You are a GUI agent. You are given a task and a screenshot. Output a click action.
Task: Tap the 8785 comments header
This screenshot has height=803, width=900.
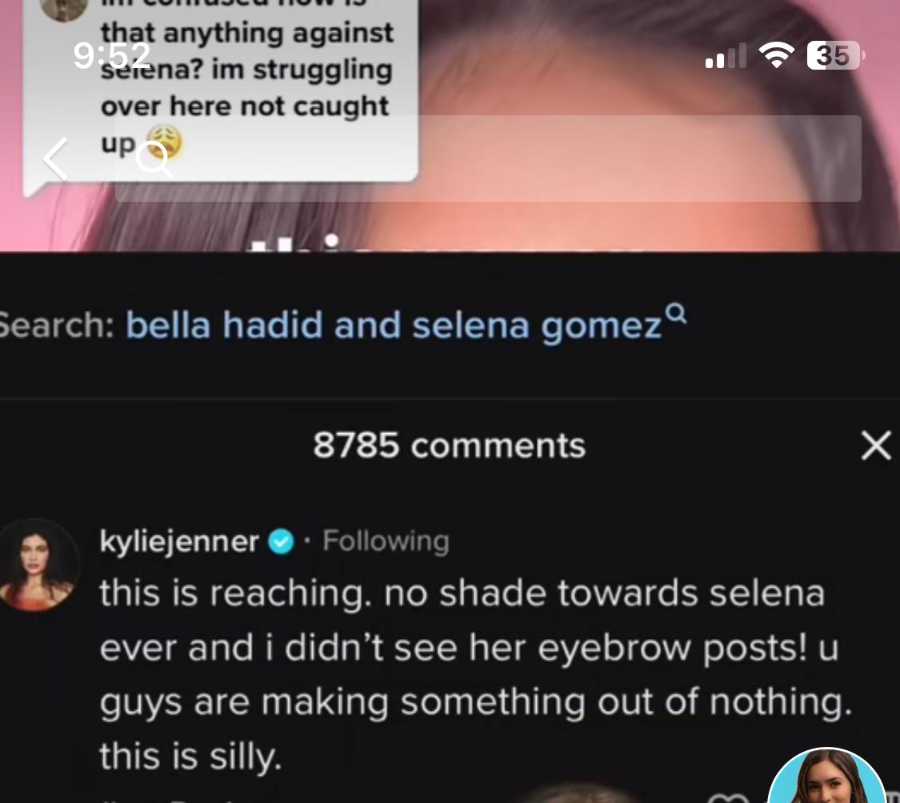(449, 446)
